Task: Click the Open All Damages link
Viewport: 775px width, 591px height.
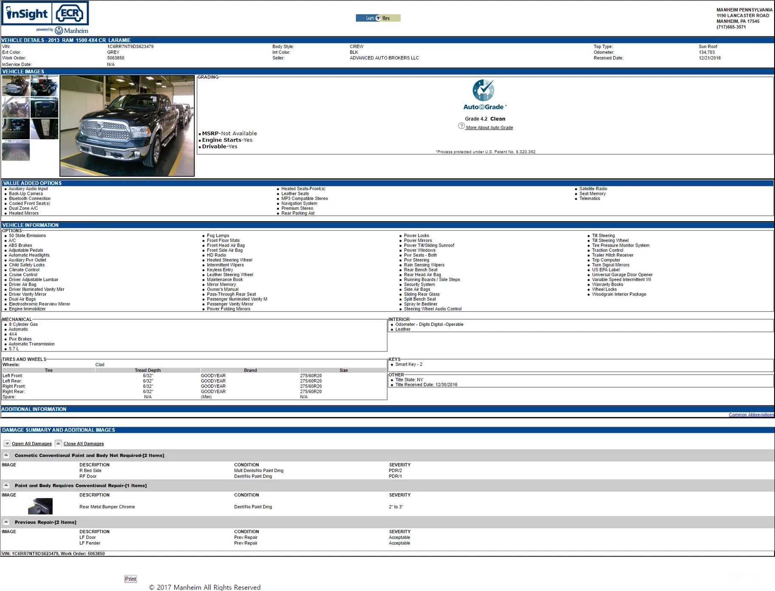Action: click(32, 444)
